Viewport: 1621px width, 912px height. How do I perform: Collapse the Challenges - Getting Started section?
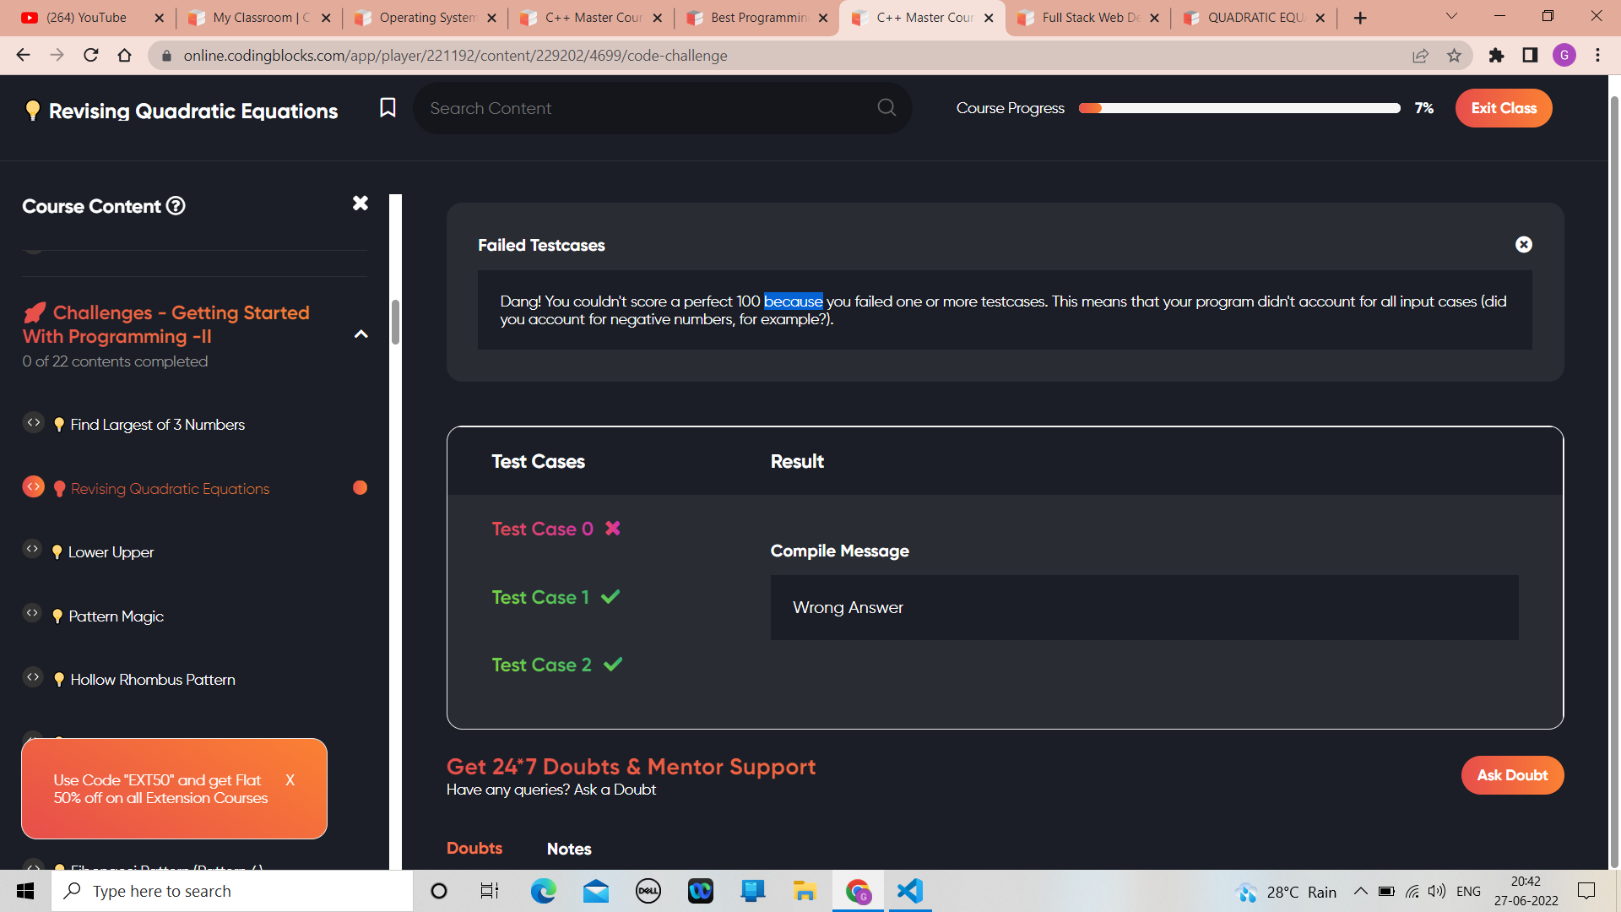361,335
